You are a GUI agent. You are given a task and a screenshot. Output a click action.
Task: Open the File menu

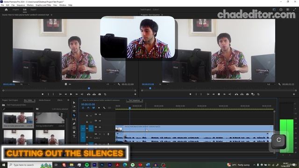coord(2,5)
